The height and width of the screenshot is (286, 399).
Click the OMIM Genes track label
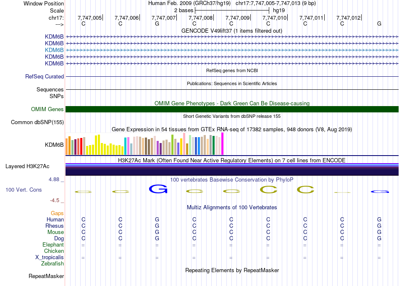click(x=47, y=109)
